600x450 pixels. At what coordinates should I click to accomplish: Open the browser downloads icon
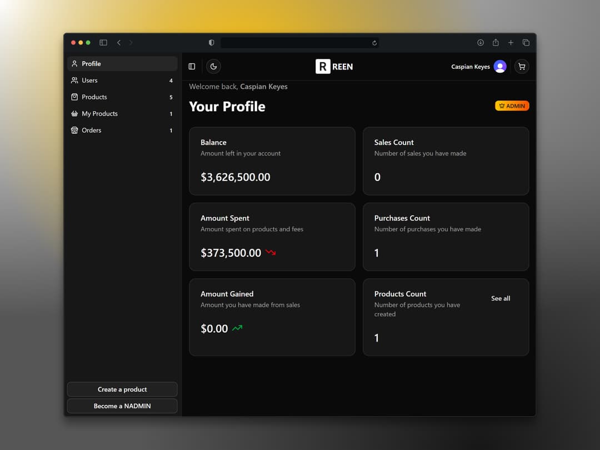480,42
